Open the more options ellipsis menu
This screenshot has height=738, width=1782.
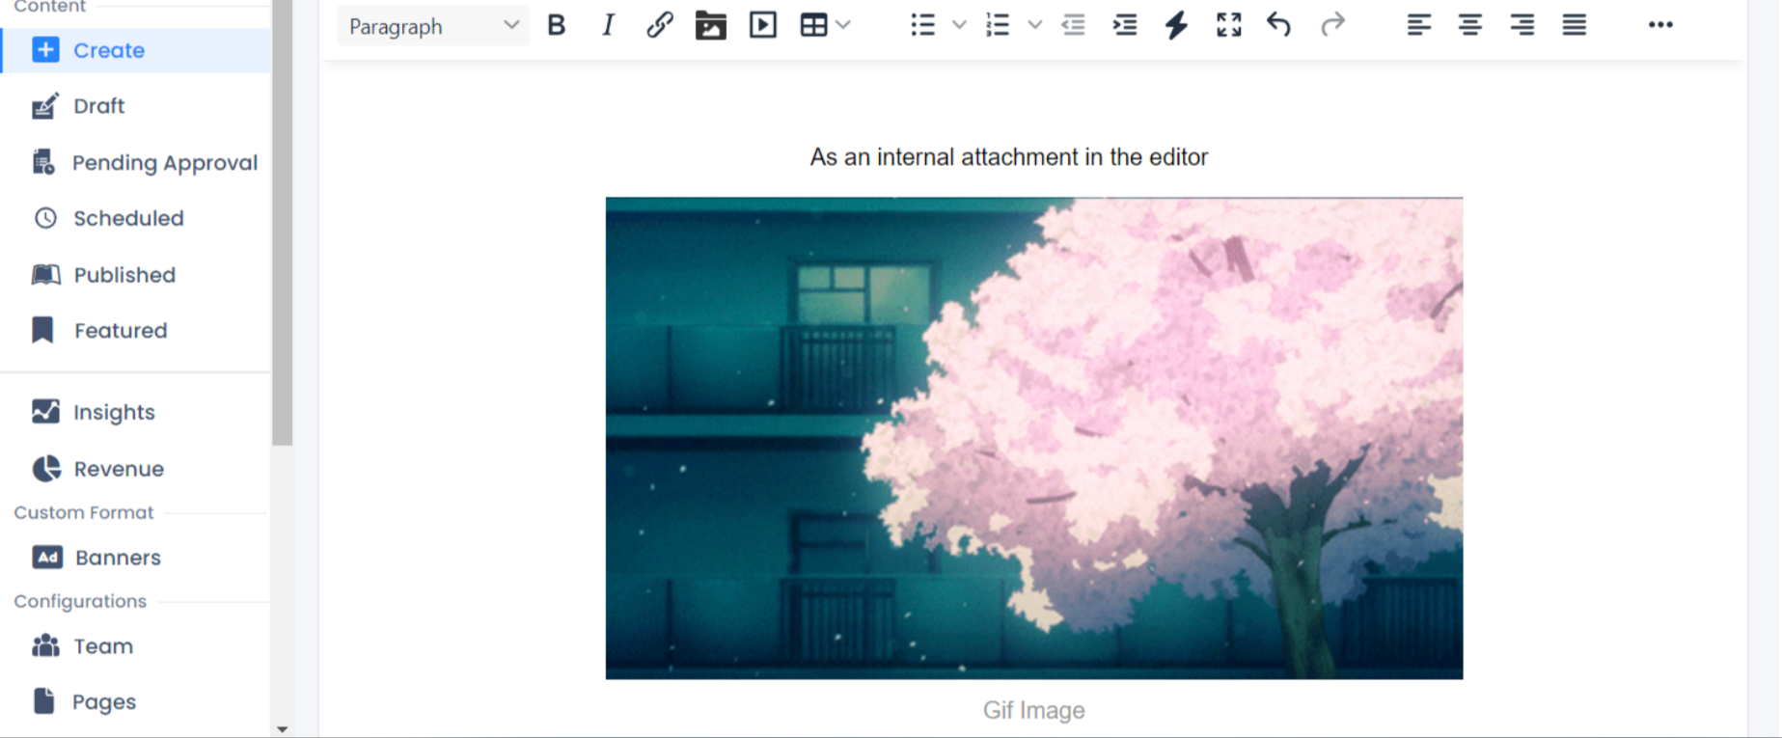1660,25
